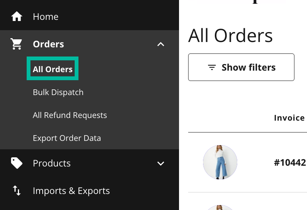Open the Home menu item
The image size is (307, 210).
tap(46, 17)
